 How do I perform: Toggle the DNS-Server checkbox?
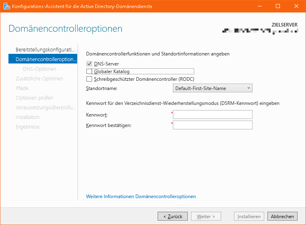tap(89, 64)
